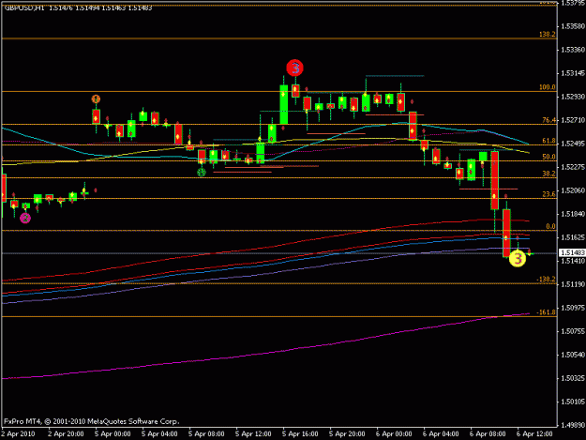Select the Fibonacci 76.4 level label
The width and height of the screenshot is (586, 440).
tap(548, 120)
